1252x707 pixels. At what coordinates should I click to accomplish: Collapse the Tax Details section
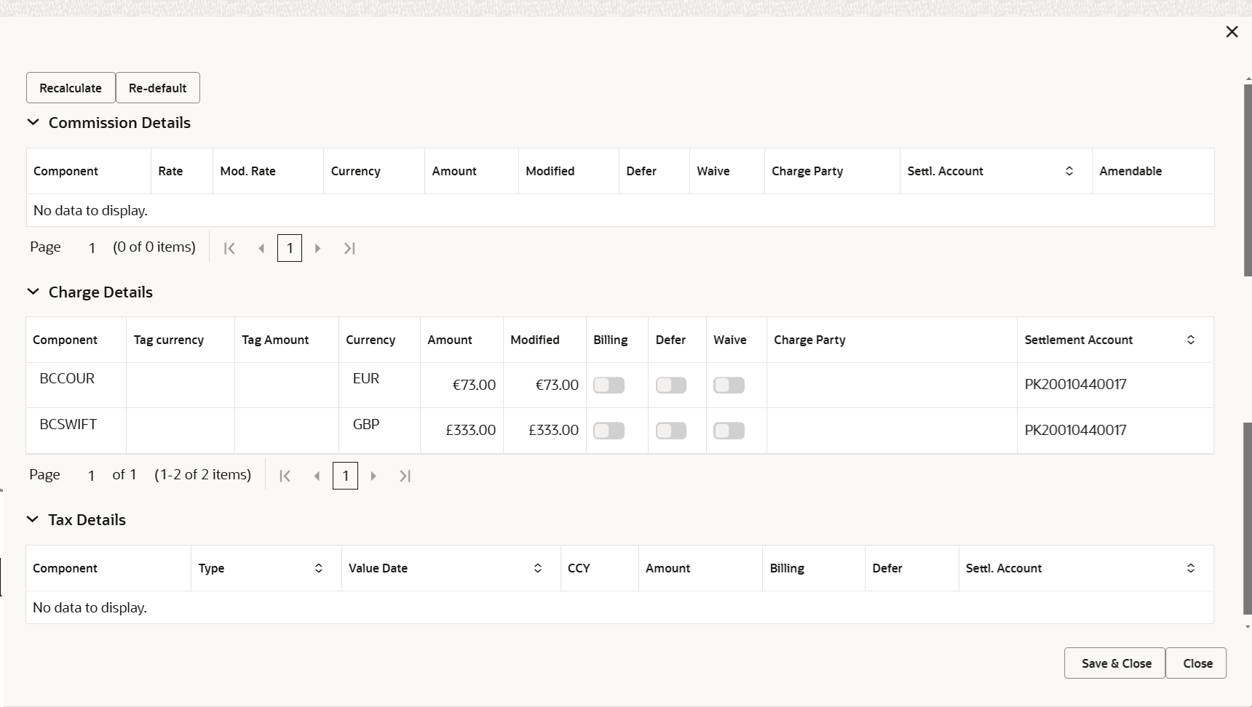click(x=33, y=519)
